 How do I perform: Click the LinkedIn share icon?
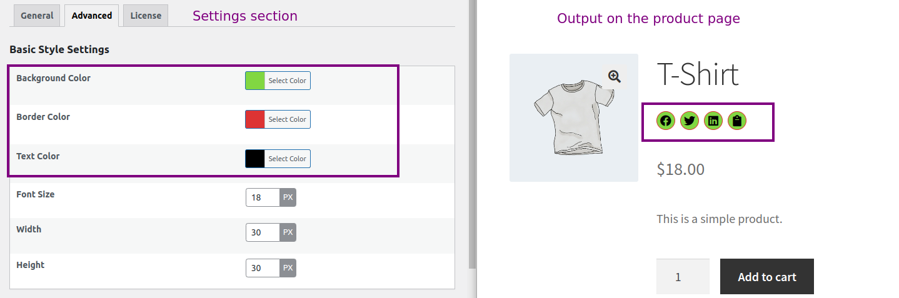713,121
